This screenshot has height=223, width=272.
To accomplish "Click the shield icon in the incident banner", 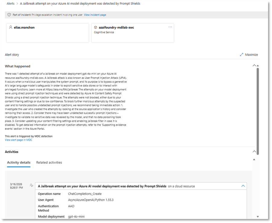I will point(9,15).
